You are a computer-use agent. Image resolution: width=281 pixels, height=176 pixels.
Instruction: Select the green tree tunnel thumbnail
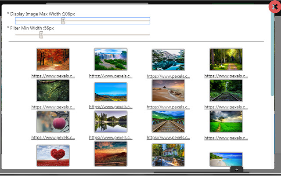[226, 59]
